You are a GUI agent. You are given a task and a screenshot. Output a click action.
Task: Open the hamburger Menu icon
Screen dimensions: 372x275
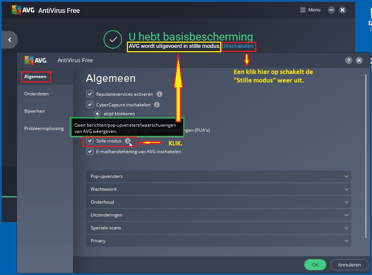coord(302,10)
